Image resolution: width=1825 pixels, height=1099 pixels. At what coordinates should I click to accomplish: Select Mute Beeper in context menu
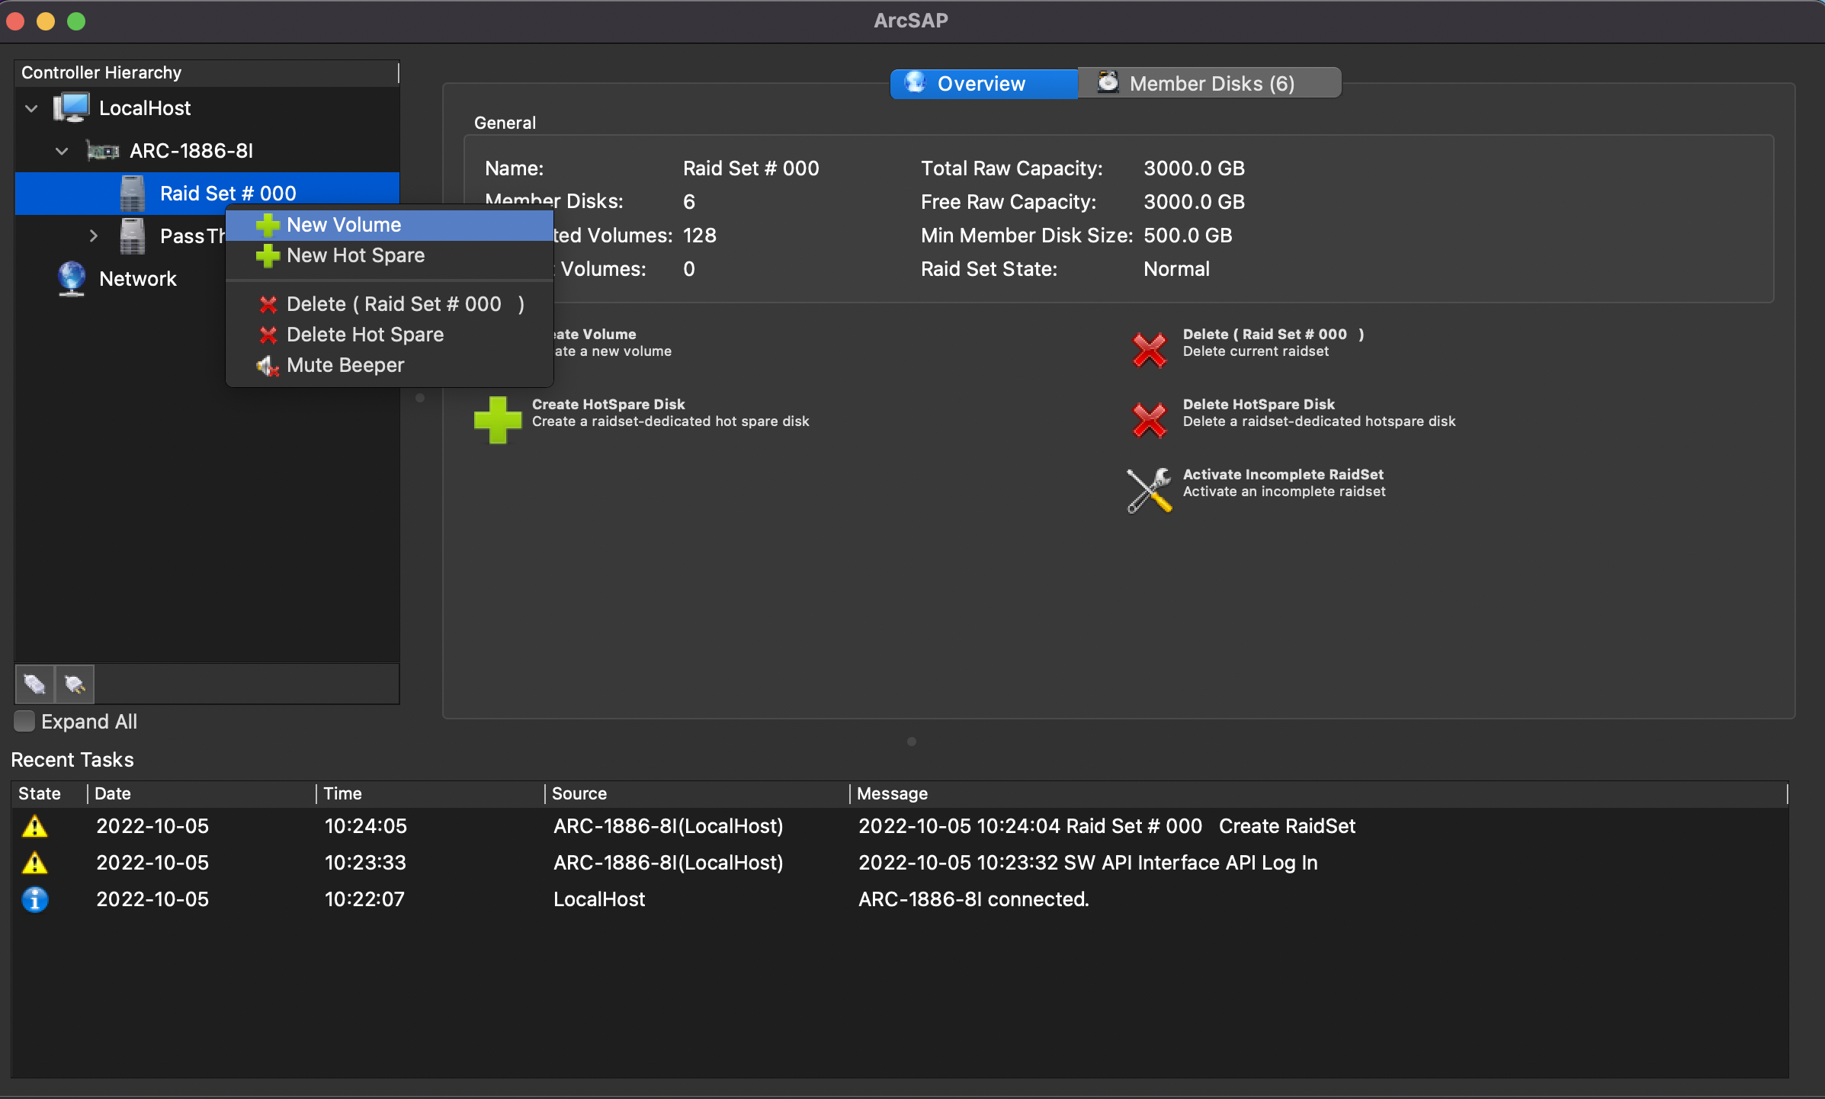(345, 365)
